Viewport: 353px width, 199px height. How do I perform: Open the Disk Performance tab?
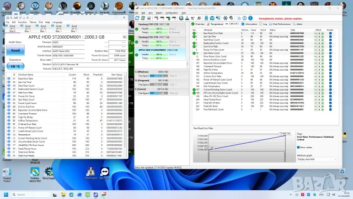[x=280, y=24]
